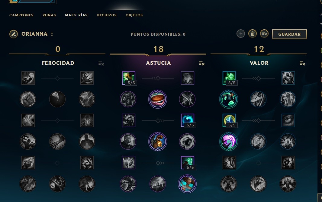Delete the mastery page with trash icon

click(x=253, y=34)
